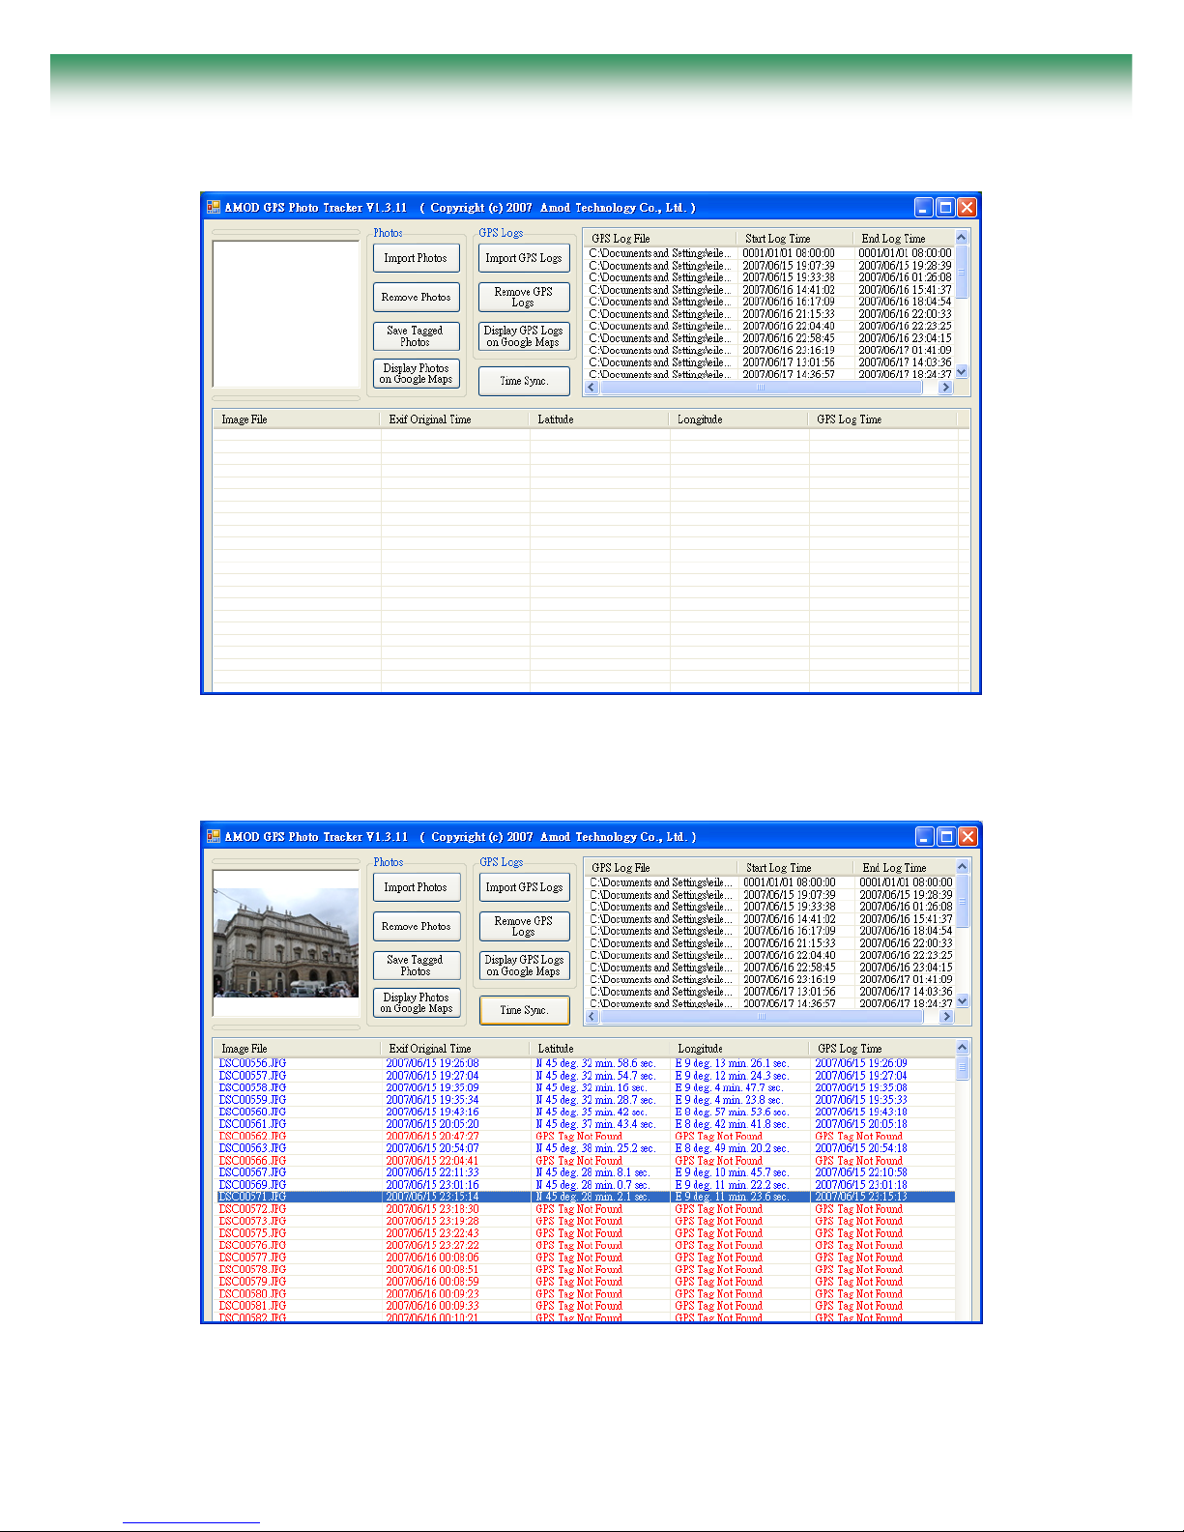Click Display Photos on Google Maps in lower window
The height and width of the screenshot is (1532, 1184).
pyautogui.click(x=417, y=1002)
